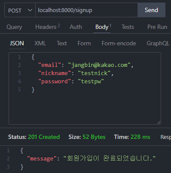Click the response text 회원가입이 완료되었습니다.
Viewport: 171px width, 173px height.
[x=110, y=158]
